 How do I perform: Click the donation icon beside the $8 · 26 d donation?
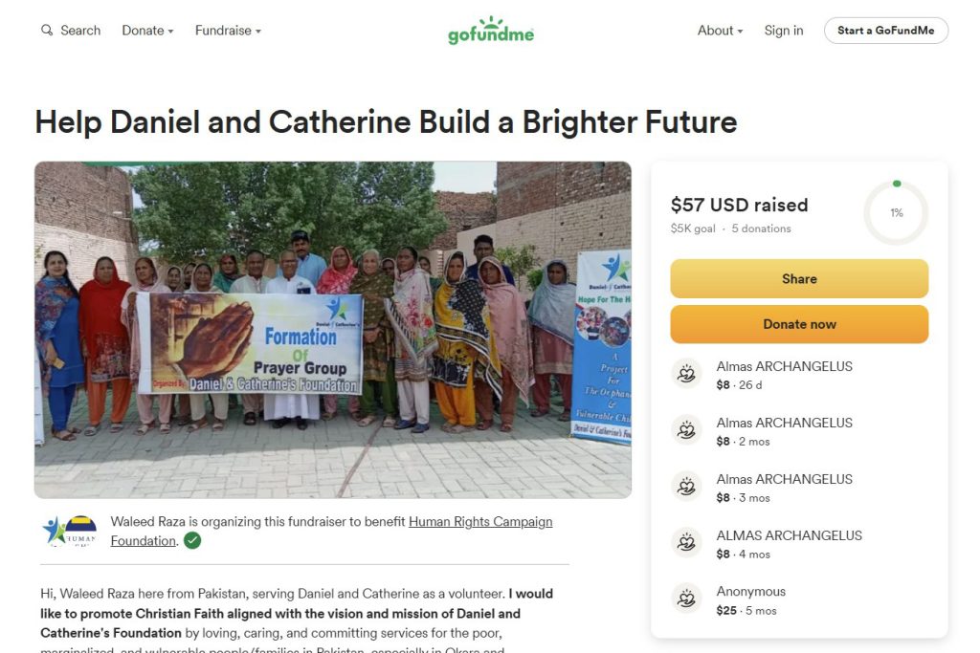[x=686, y=375]
